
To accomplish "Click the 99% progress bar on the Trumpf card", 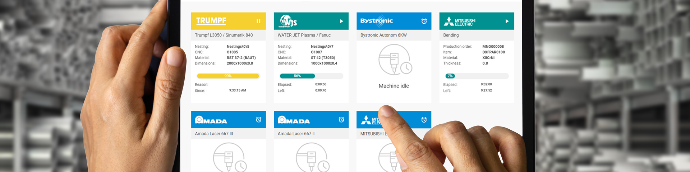I will pyautogui.click(x=228, y=76).
